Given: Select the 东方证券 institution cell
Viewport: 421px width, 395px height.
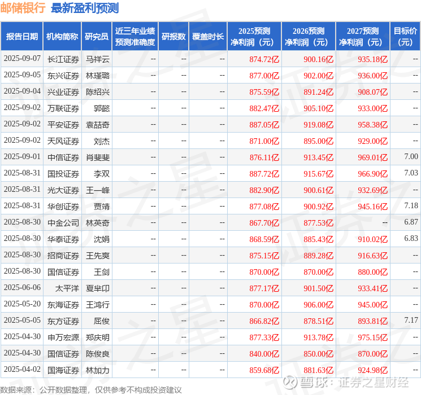Looking at the screenshot, I should point(63,321).
